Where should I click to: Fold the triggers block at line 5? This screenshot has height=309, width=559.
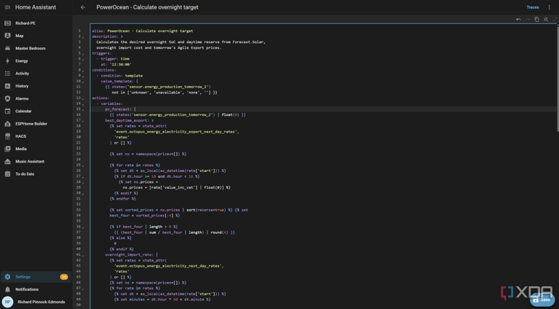(x=83, y=53)
